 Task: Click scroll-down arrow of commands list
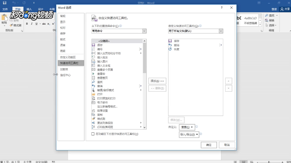[x=144, y=128]
